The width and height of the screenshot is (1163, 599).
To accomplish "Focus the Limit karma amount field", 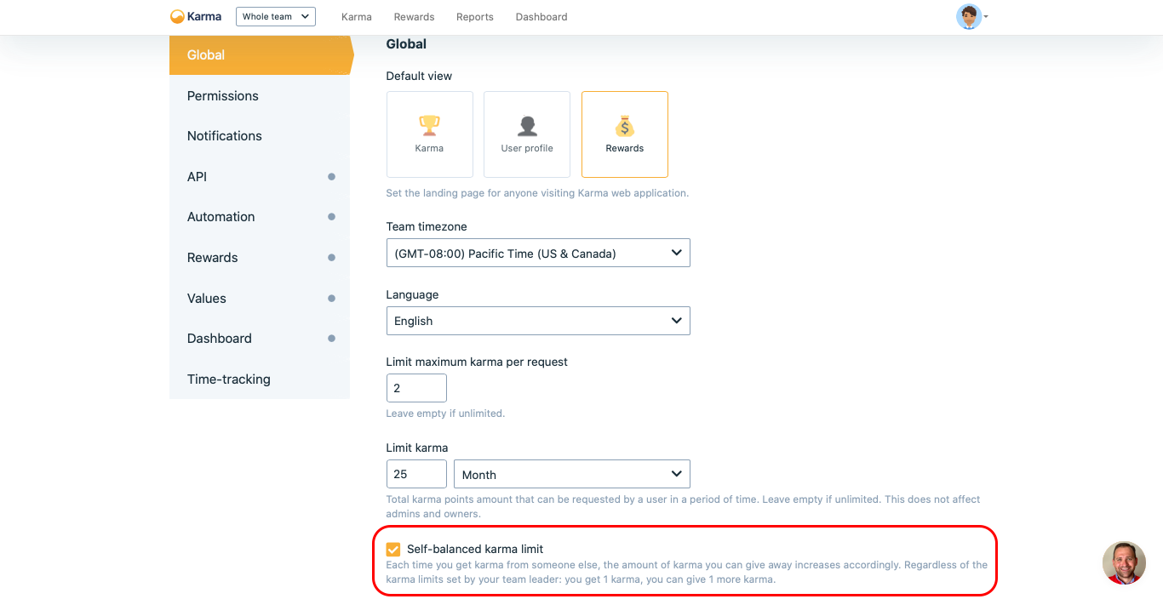I will (416, 474).
